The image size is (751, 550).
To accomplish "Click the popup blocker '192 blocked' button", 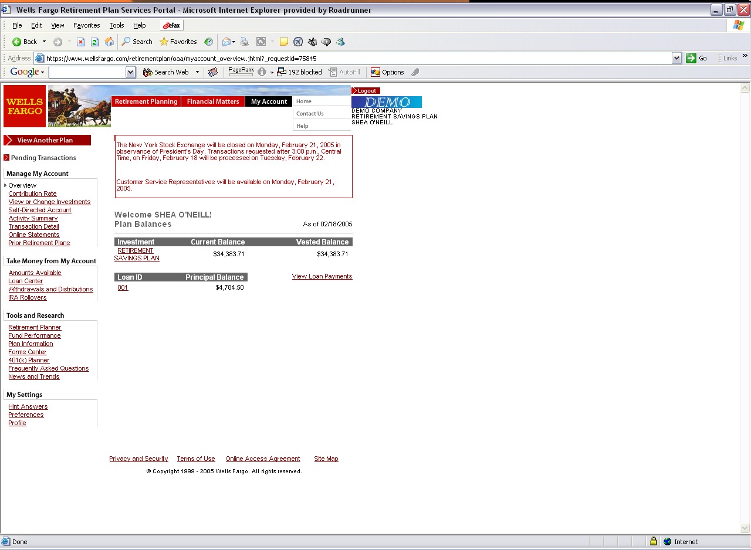I will (x=299, y=72).
